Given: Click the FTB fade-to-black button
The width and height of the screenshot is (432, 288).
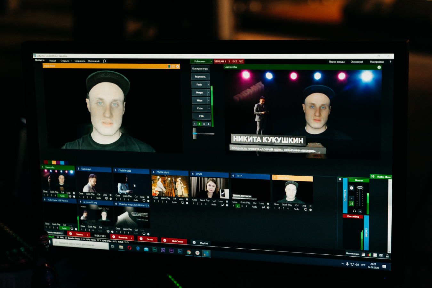Looking at the screenshot, I should pyautogui.click(x=201, y=116).
